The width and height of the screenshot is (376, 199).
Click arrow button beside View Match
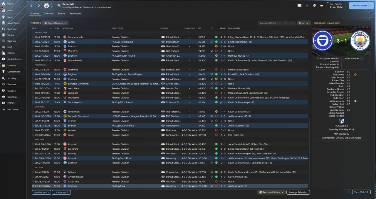click(347, 192)
